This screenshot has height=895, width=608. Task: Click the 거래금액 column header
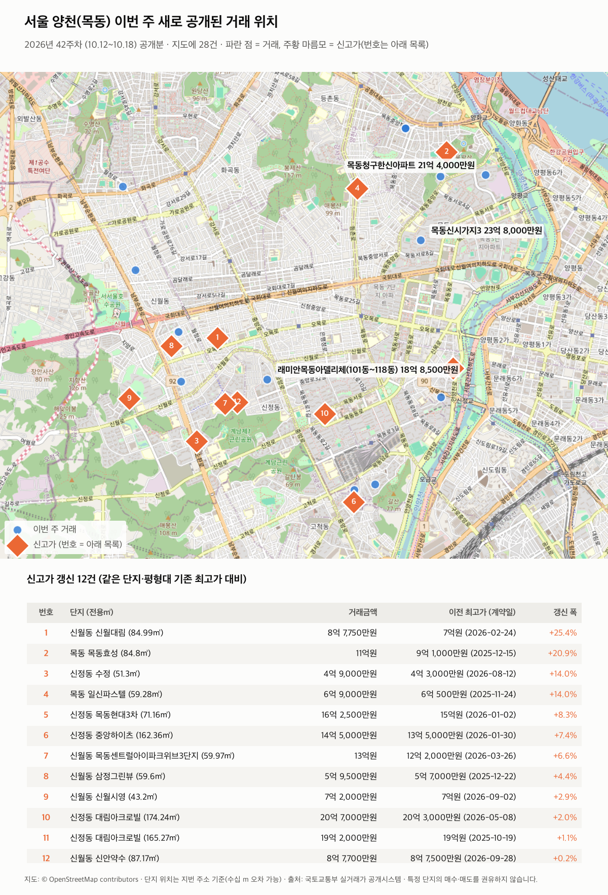pos(363,612)
